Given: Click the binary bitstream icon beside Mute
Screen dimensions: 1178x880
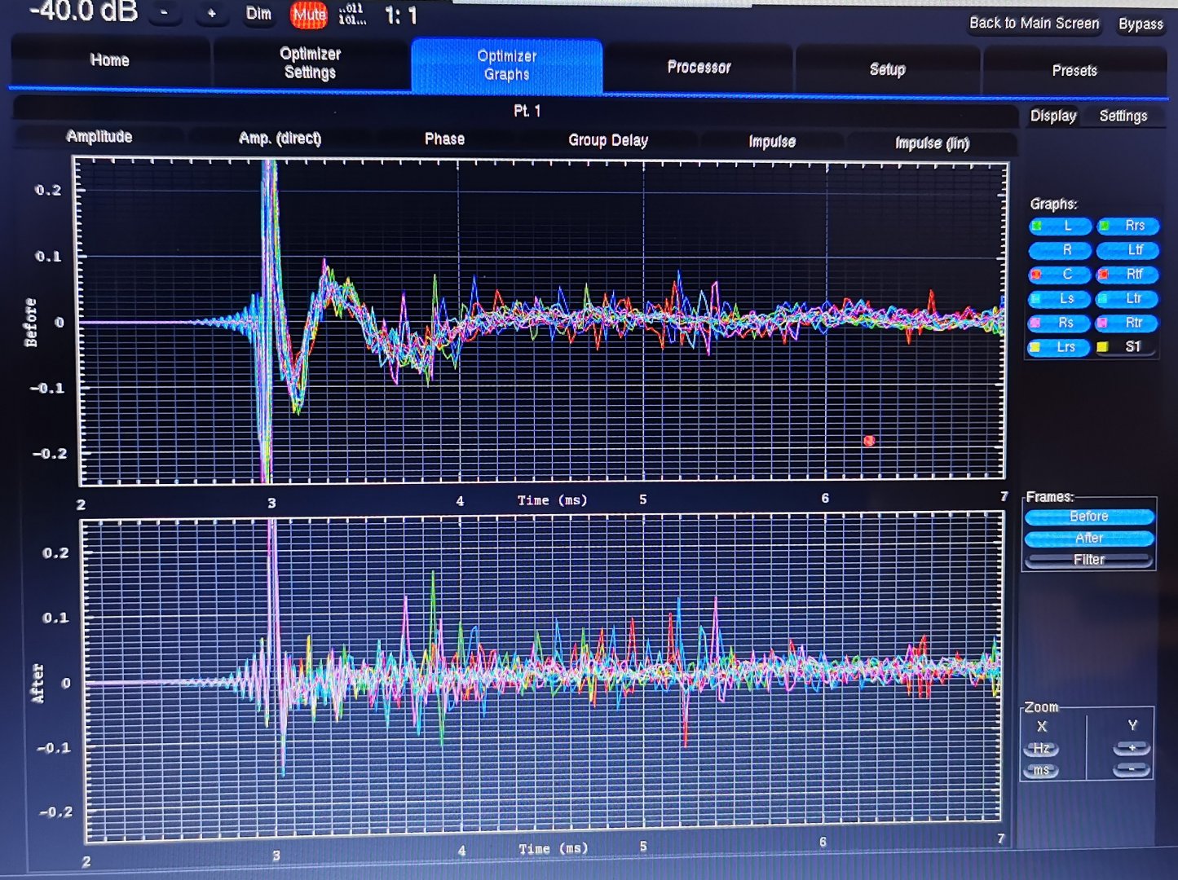Looking at the screenshot, I should tap(351, 15).
